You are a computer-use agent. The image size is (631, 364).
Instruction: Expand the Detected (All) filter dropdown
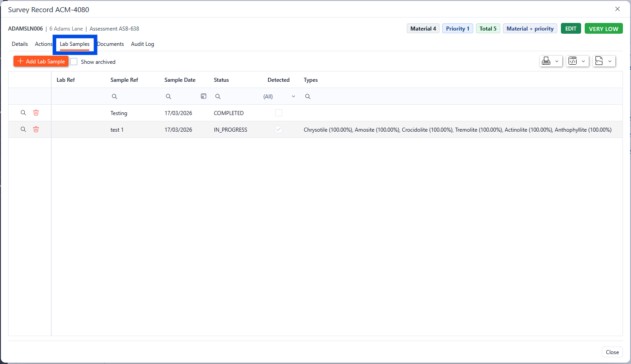coord(293,96)
